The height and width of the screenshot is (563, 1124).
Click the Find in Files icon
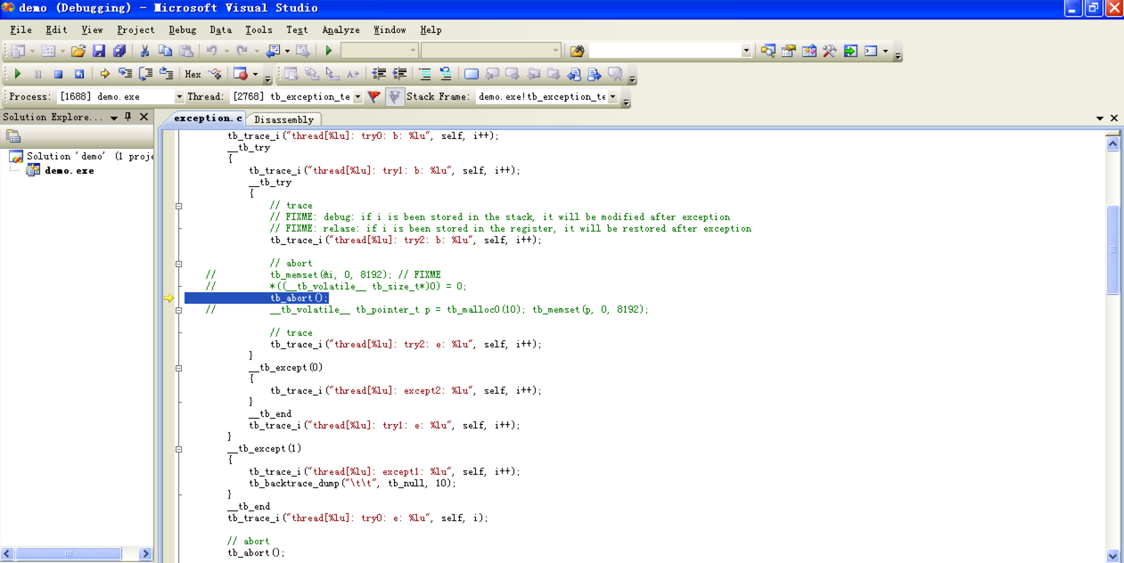(577, 51)
